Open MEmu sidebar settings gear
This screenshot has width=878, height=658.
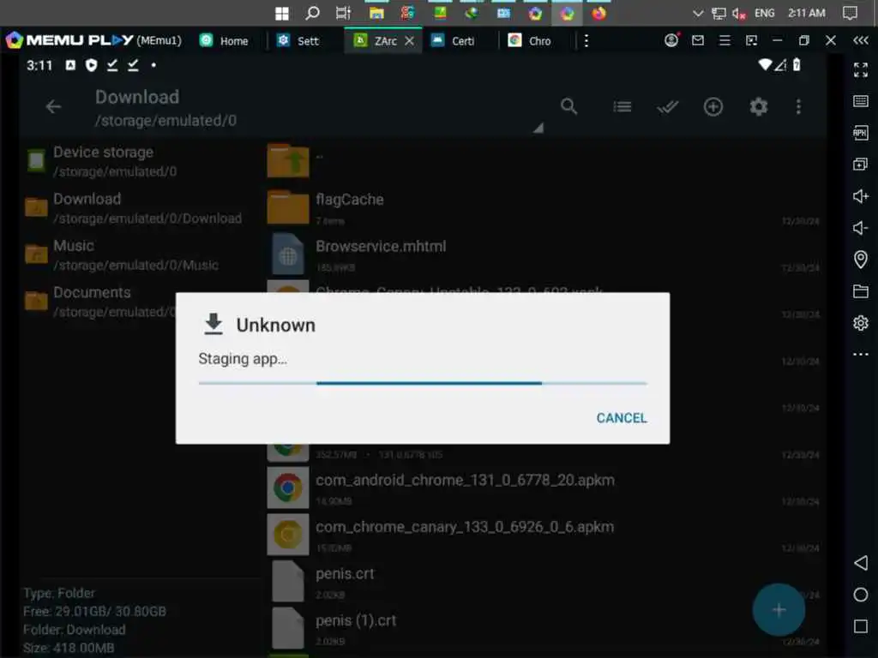click(861, 323)
